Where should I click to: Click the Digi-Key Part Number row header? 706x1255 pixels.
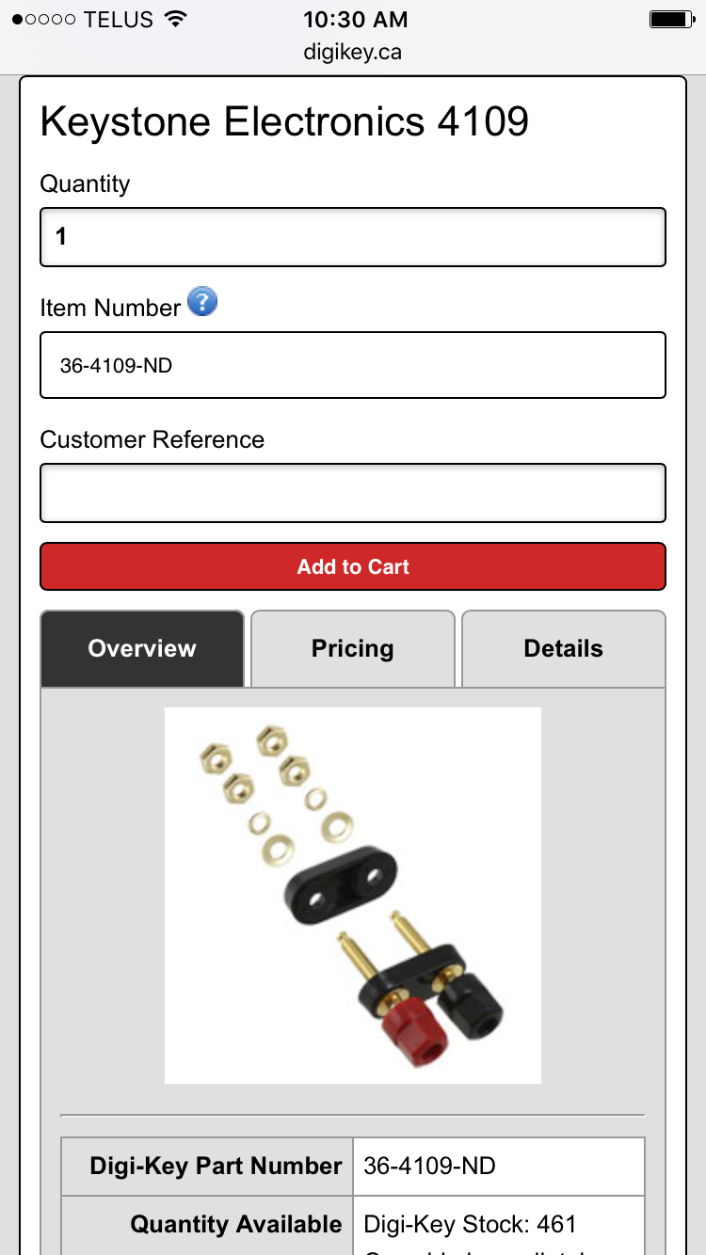click(216, 1167)
